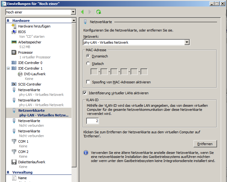Click the IDE-Controller 1 icon

[x=14, y=68]
